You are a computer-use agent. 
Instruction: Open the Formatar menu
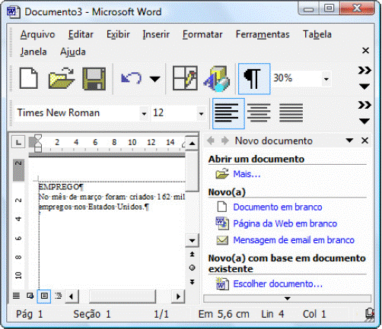coord(202,34)
